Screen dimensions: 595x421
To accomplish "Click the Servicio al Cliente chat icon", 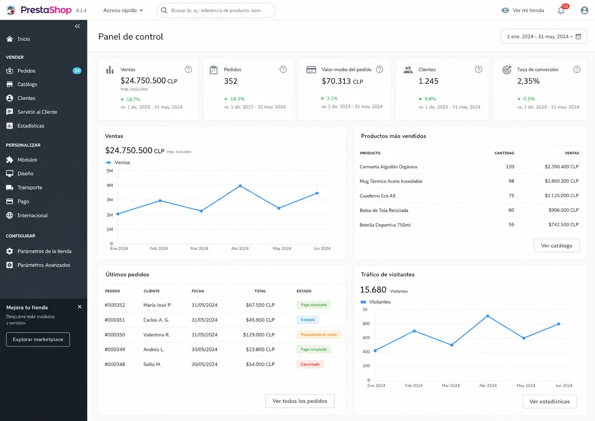I will point(10,112).
